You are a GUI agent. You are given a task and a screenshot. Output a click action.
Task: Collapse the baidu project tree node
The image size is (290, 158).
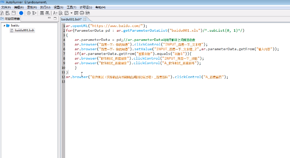pyautogui.click(x=4, y=25)
